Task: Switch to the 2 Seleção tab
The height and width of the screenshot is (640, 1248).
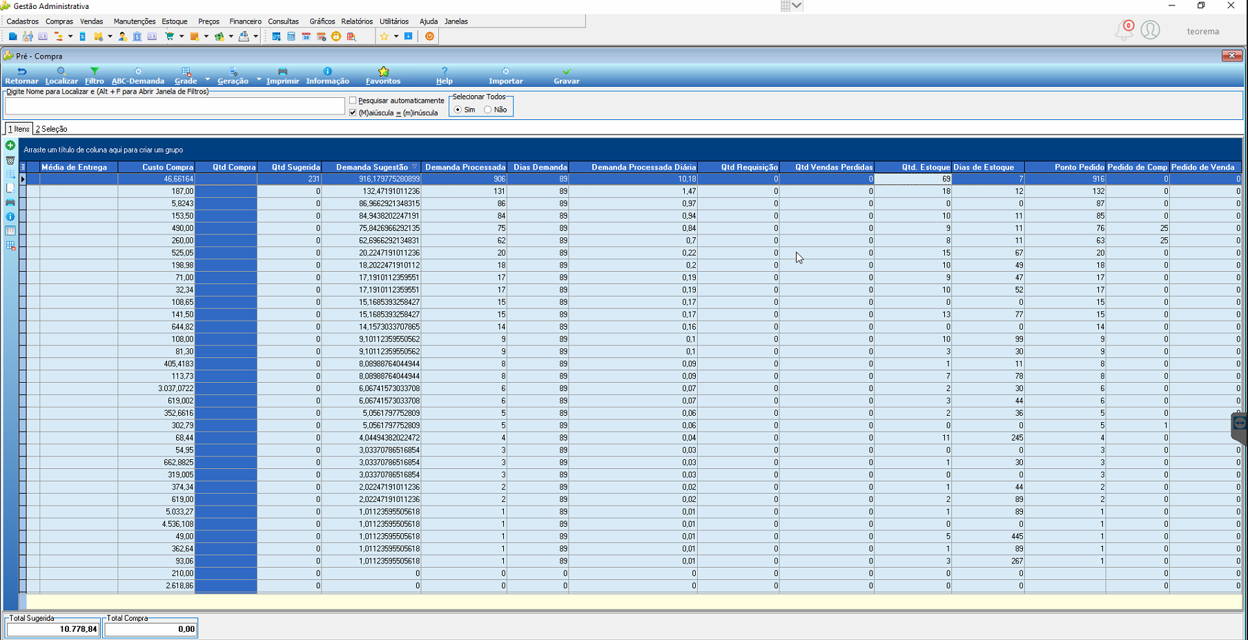Action: (x=52, y=129)
